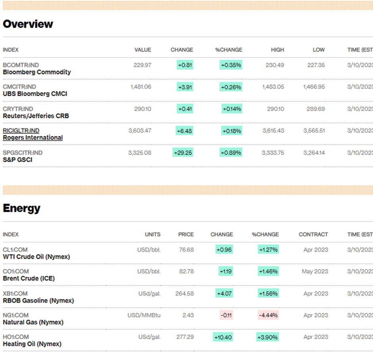Click the +1.19 change badge for Brent Crude
Image resolution: width=373 pixels, height=359 pixels.
pyautogui.click(x=225, y=271)
